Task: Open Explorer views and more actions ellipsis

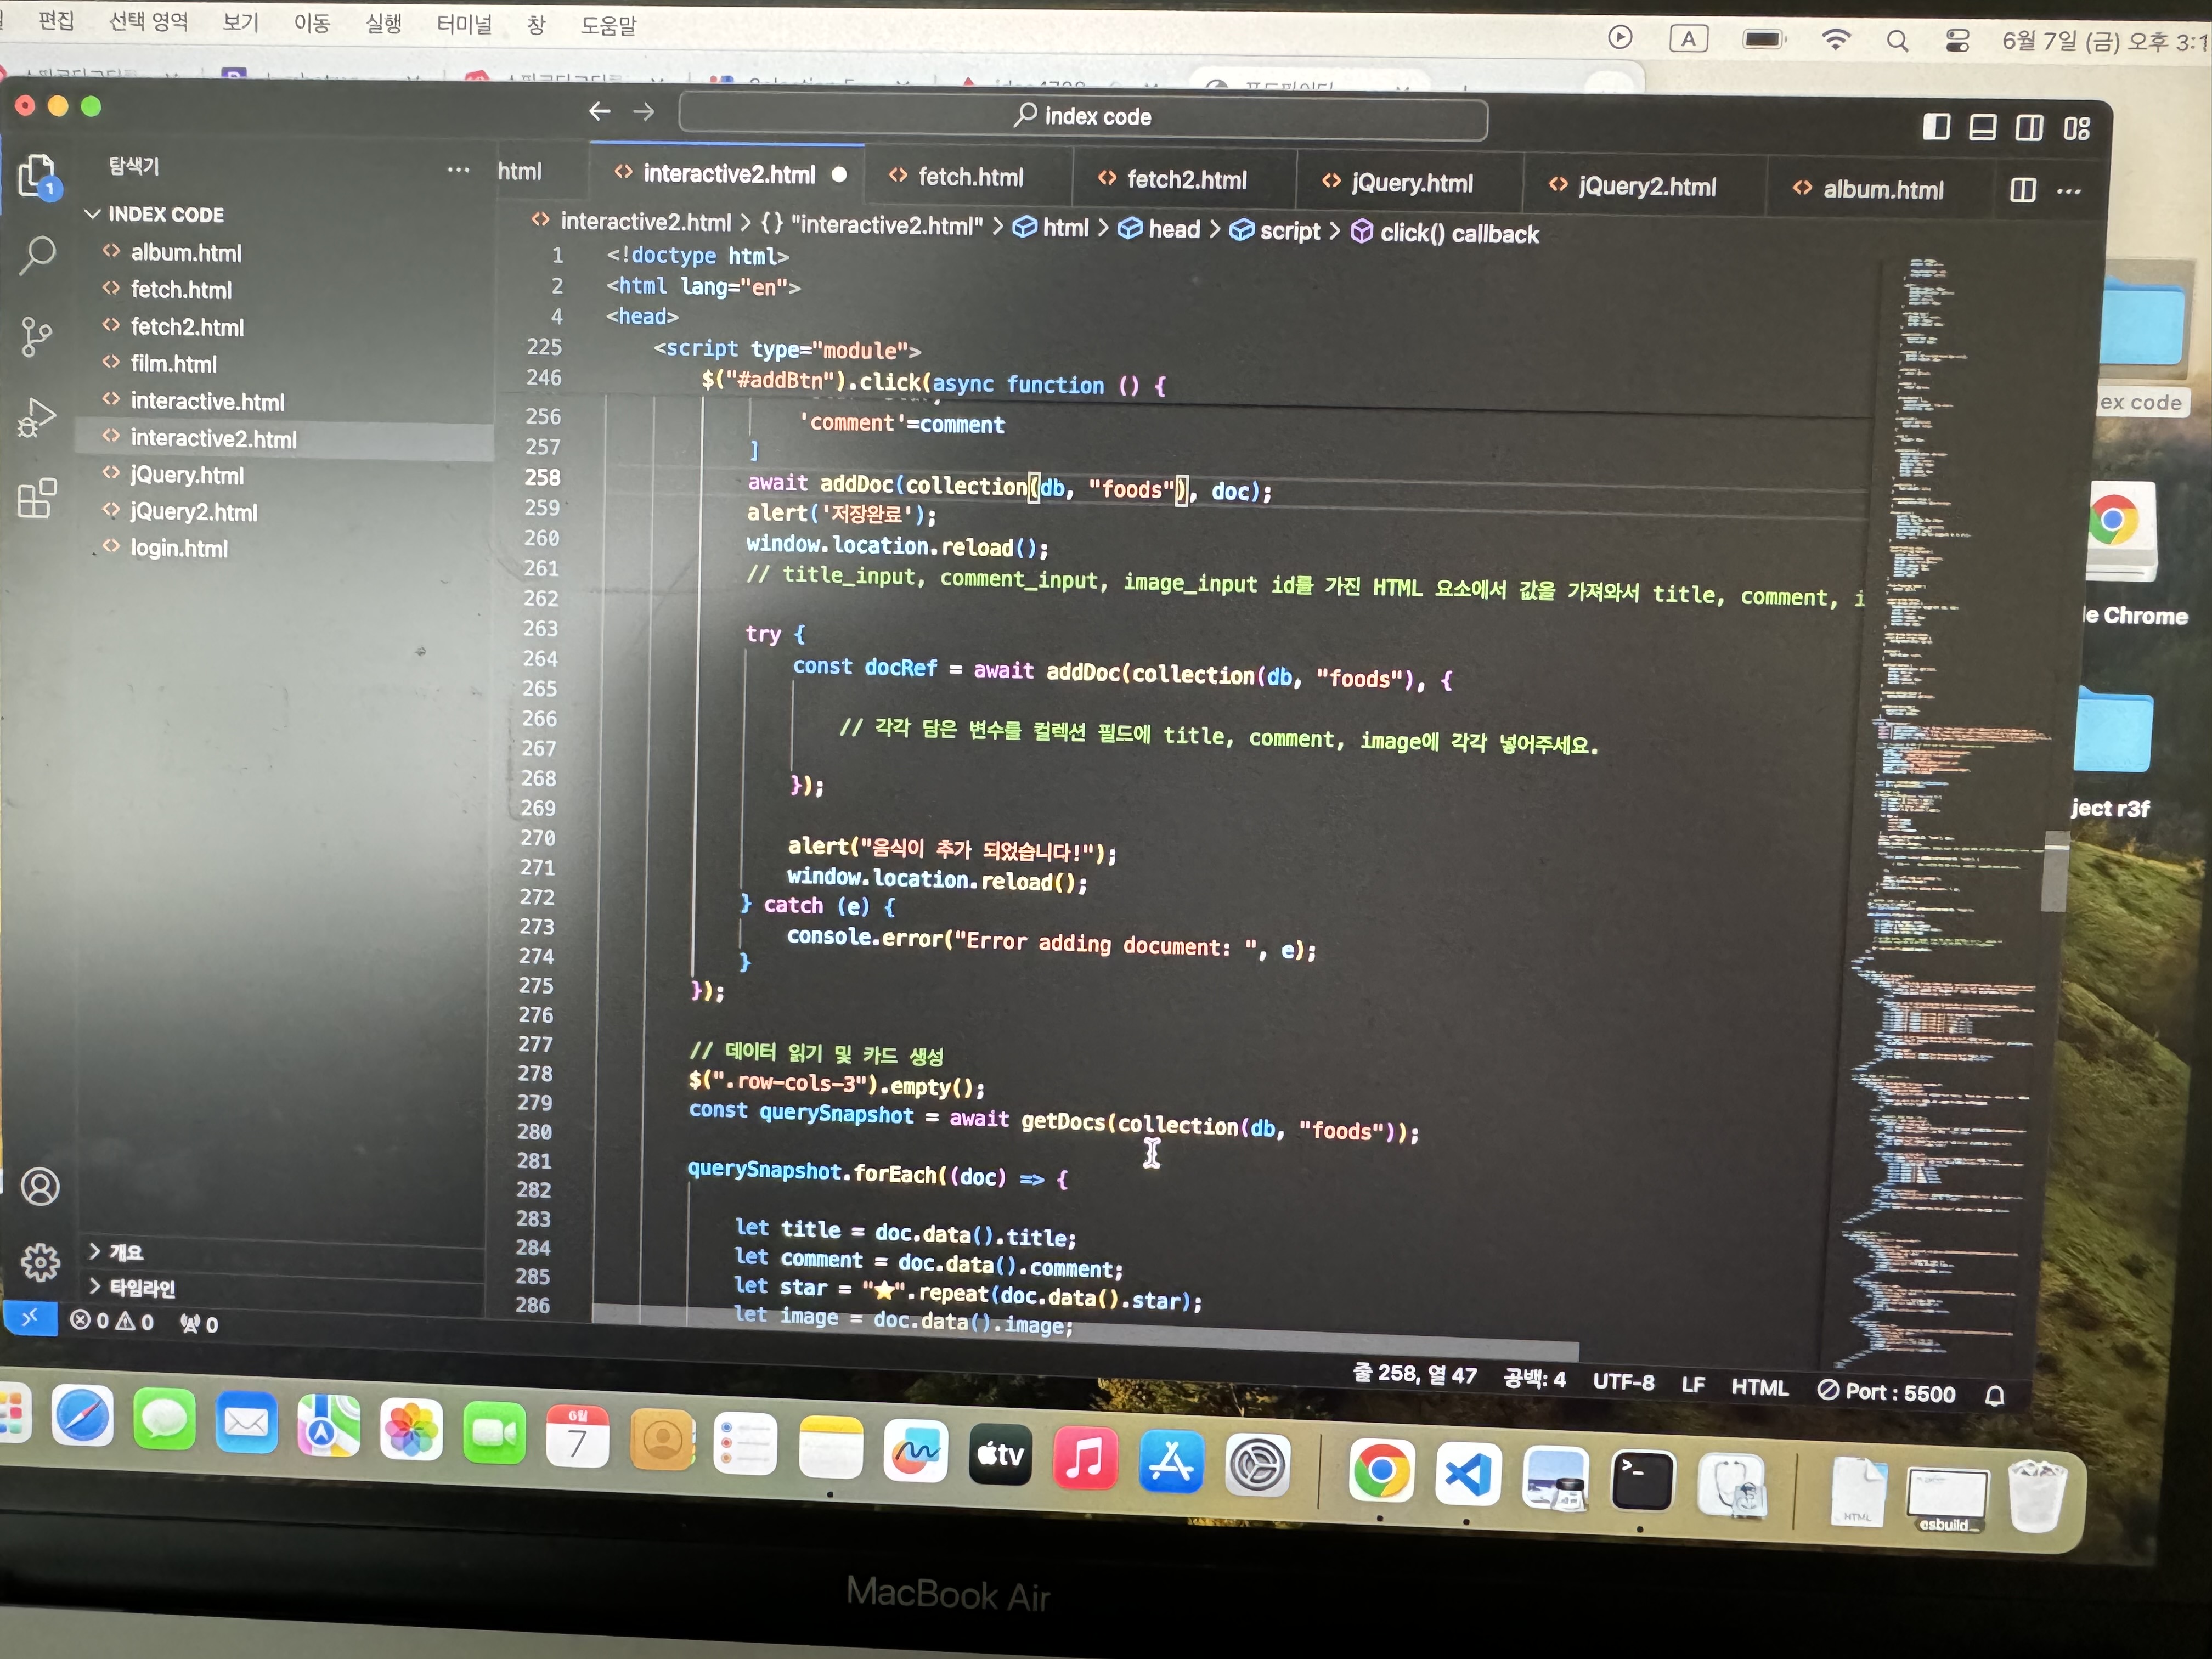Action: point(458,170)
